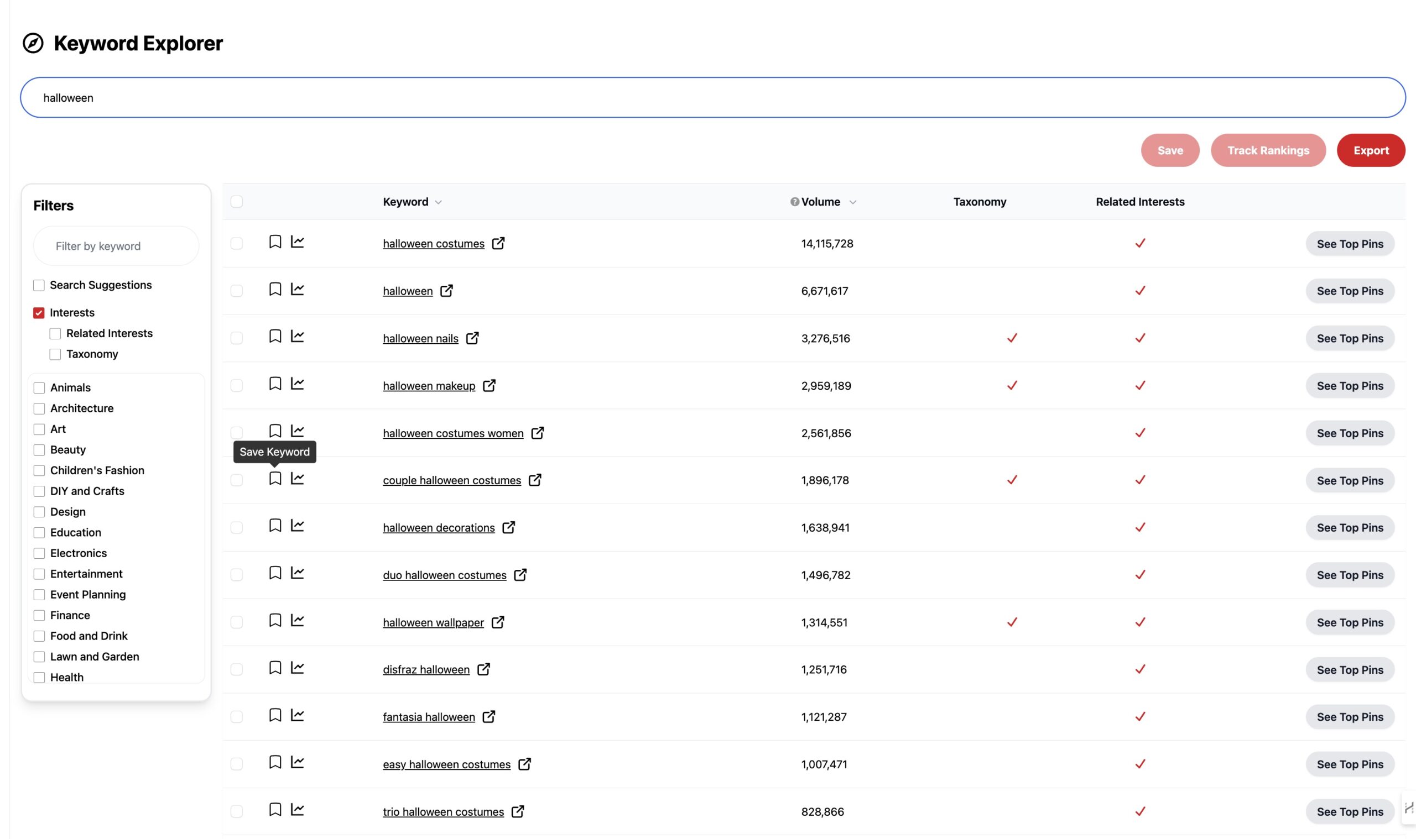Save the 'couple halloween costumes' keyword via bookmark icon

(x=275, y=478)
